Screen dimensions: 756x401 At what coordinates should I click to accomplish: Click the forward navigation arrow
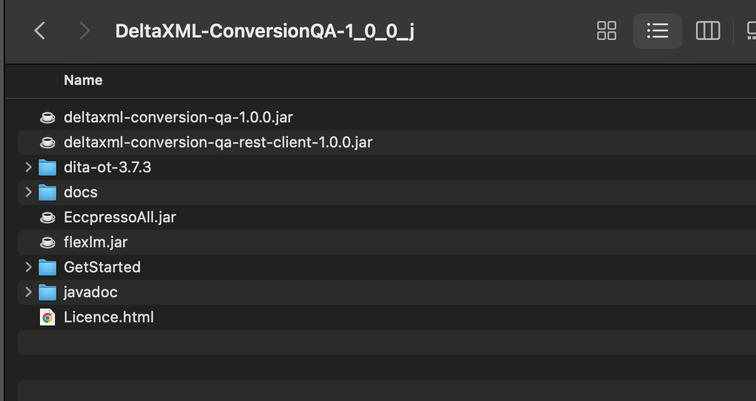[84, 31]
